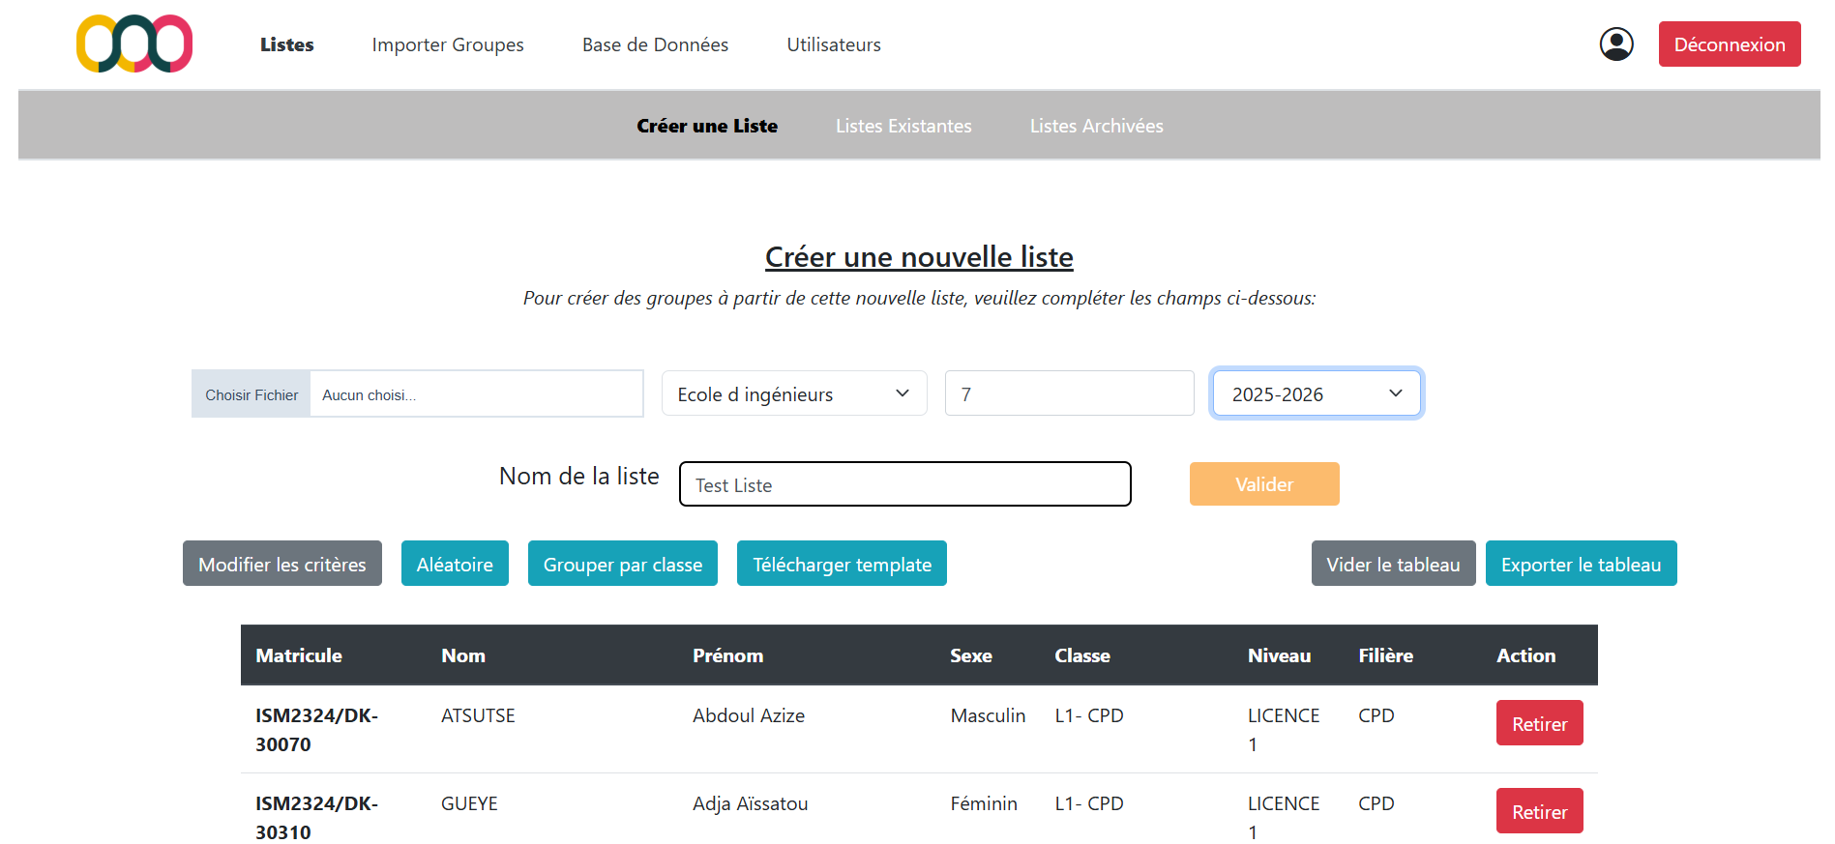Click Télécharger template
Screen dimensions: 1835x844
pyautogui.click(x=842, y=564)
